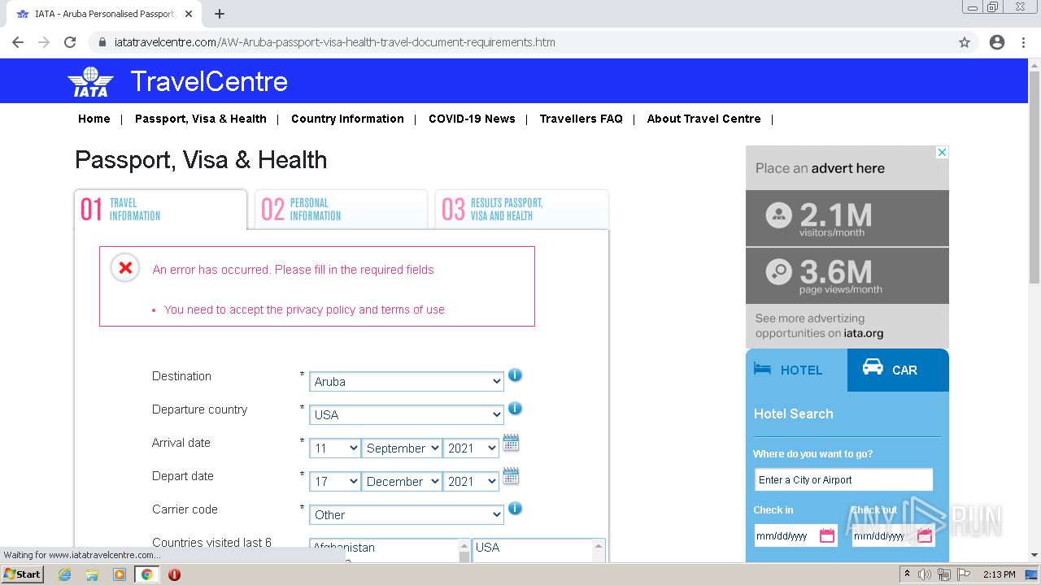Open About Travel Centre menu
This screenshot has height=585, width=1041.
704,119
